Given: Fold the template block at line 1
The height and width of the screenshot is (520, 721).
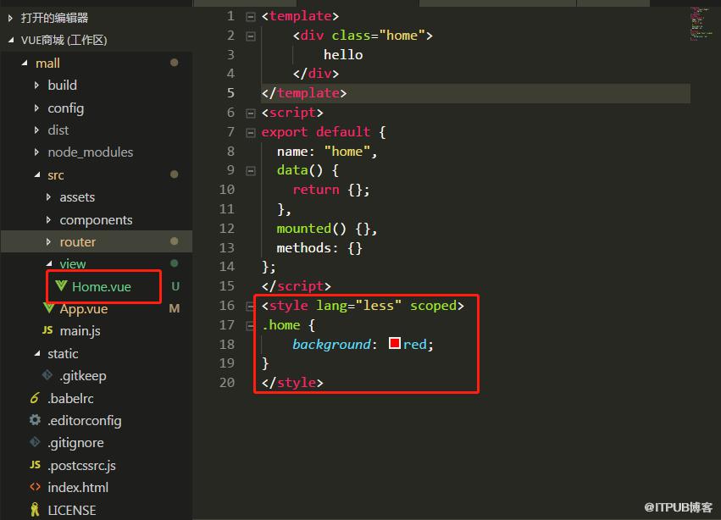Looking at the screenshot, I should click(x=251, y=17).
